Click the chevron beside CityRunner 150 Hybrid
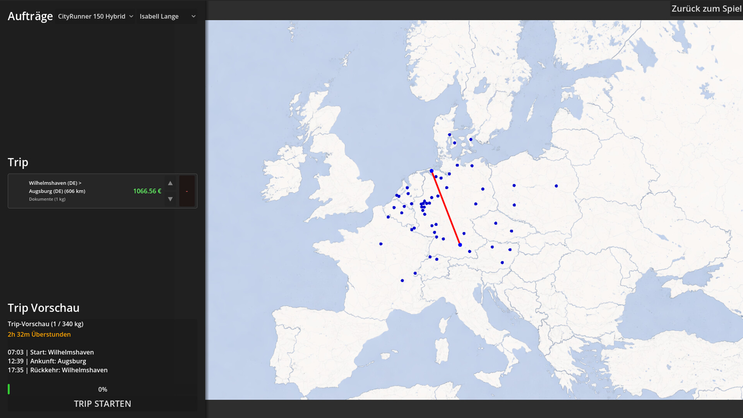743x418 pixels. (131, 16)
